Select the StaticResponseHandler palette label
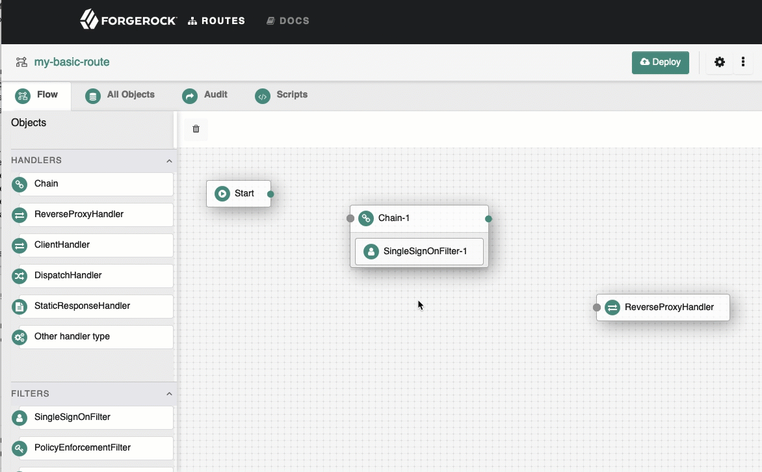Screen dimensions: 762x472 click(x=82, y=306)
